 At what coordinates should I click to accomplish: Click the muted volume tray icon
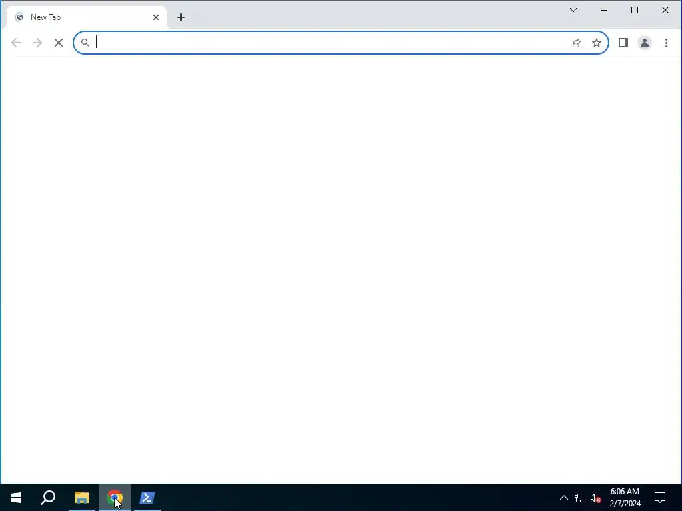[596, 498]
